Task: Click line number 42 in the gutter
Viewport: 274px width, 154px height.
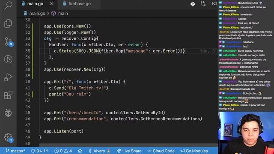Action: (27, 94)
